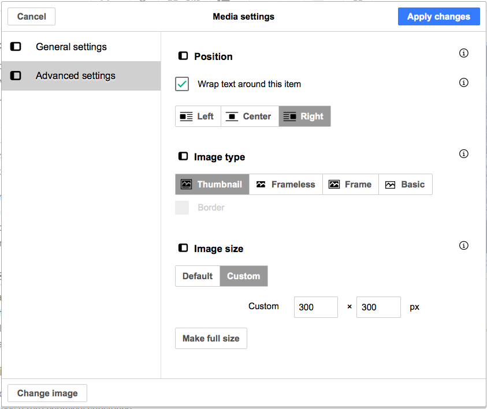Set image position to Center
Screen dimensions: 487x409
click(250, 117)
